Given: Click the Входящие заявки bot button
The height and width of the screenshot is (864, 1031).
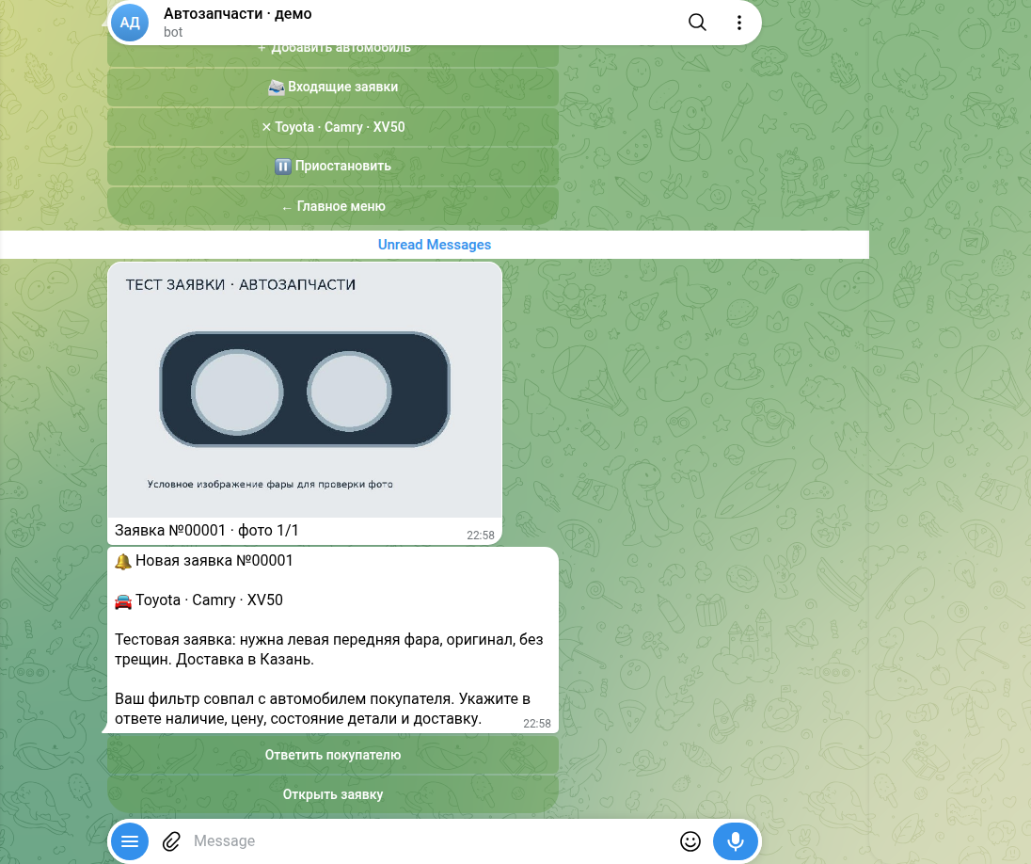Looking at the screenshot, I should (333, 87).
